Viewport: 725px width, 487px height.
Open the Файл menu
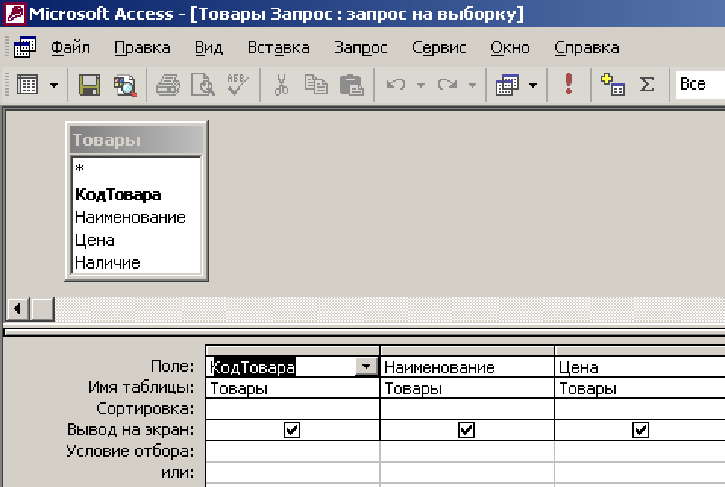tap(71, 48)
